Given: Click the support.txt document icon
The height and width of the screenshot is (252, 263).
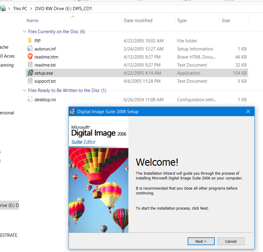Looking at the screenshot, I should pos(30,81).
